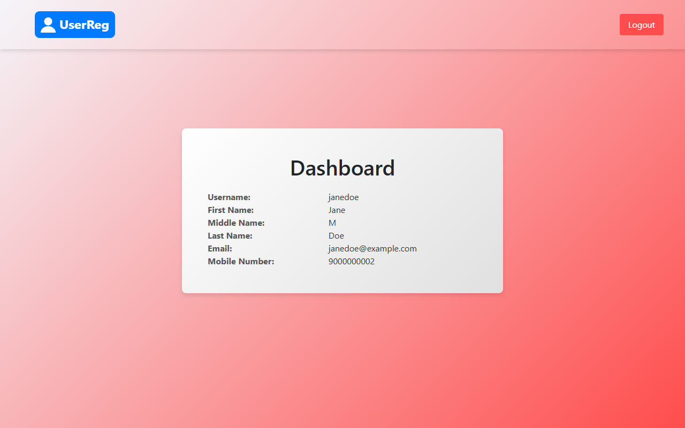Select the Dashboard heading

342,168
